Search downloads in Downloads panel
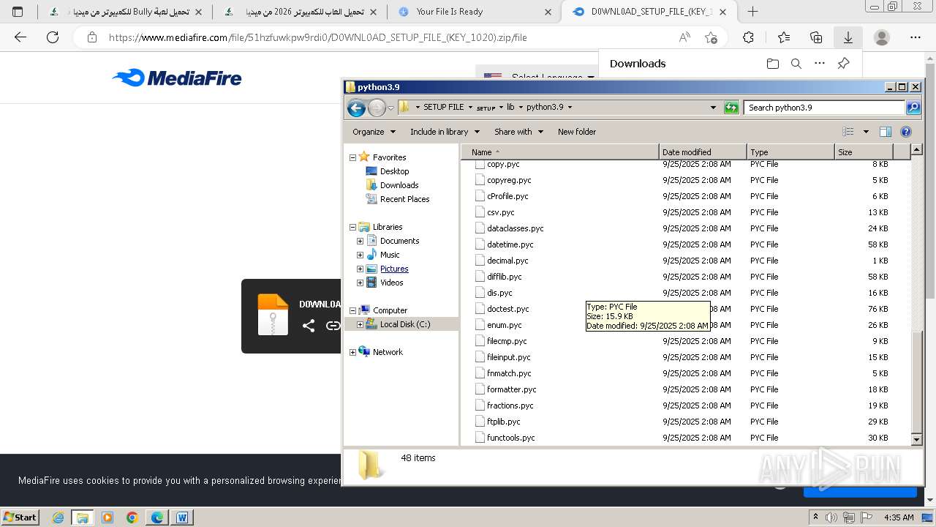Viewport: 936px width, 527px height. pos(796,64)
